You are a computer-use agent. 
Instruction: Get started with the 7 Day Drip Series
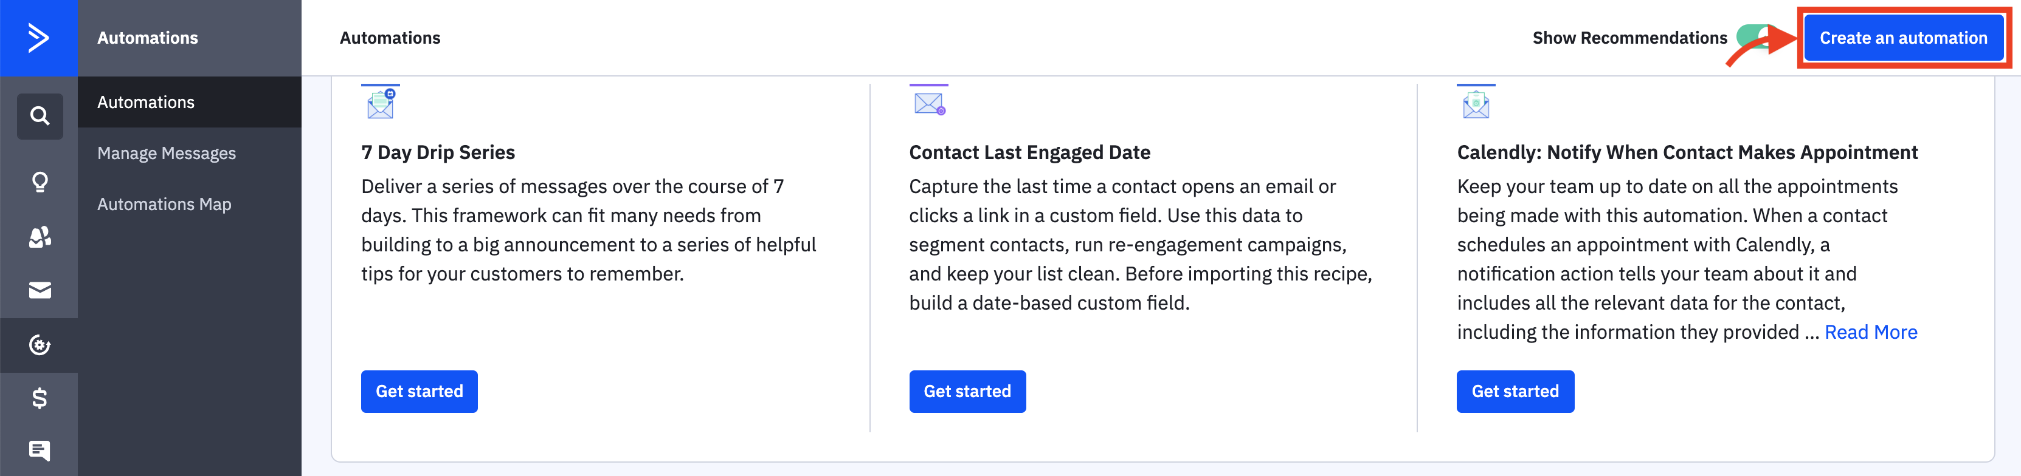tap(419, 392)
